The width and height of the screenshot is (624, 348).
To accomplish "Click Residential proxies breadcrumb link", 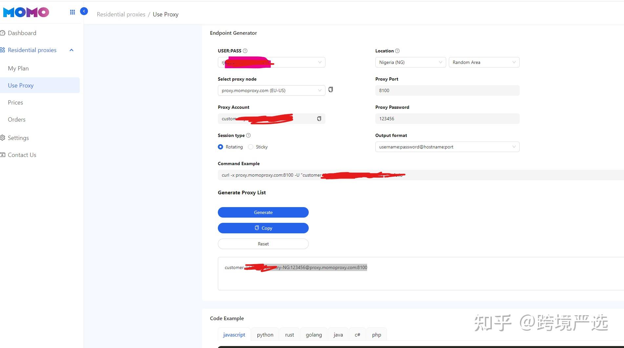I will tap(121, 14).
